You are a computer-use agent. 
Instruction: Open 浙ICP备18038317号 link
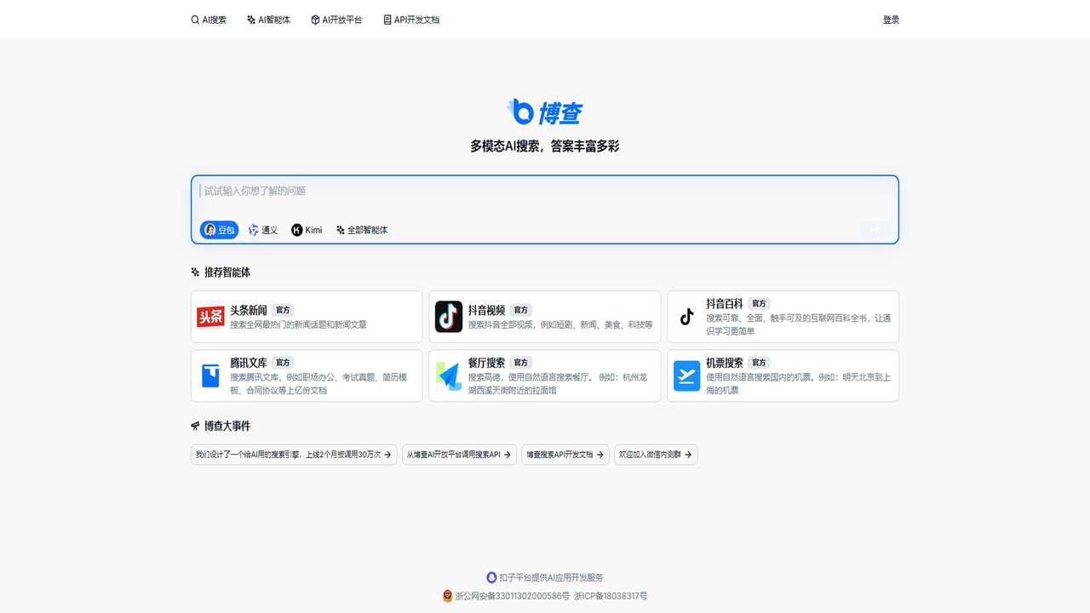611,596
